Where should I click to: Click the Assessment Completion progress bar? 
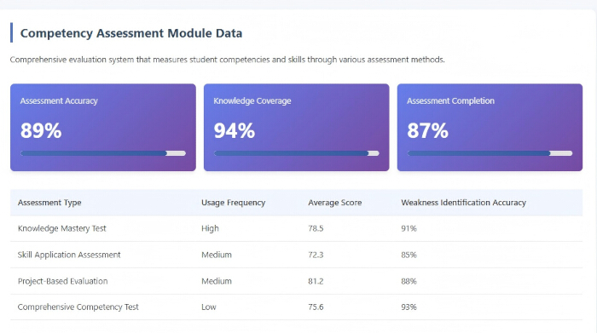tap(490, 153)
